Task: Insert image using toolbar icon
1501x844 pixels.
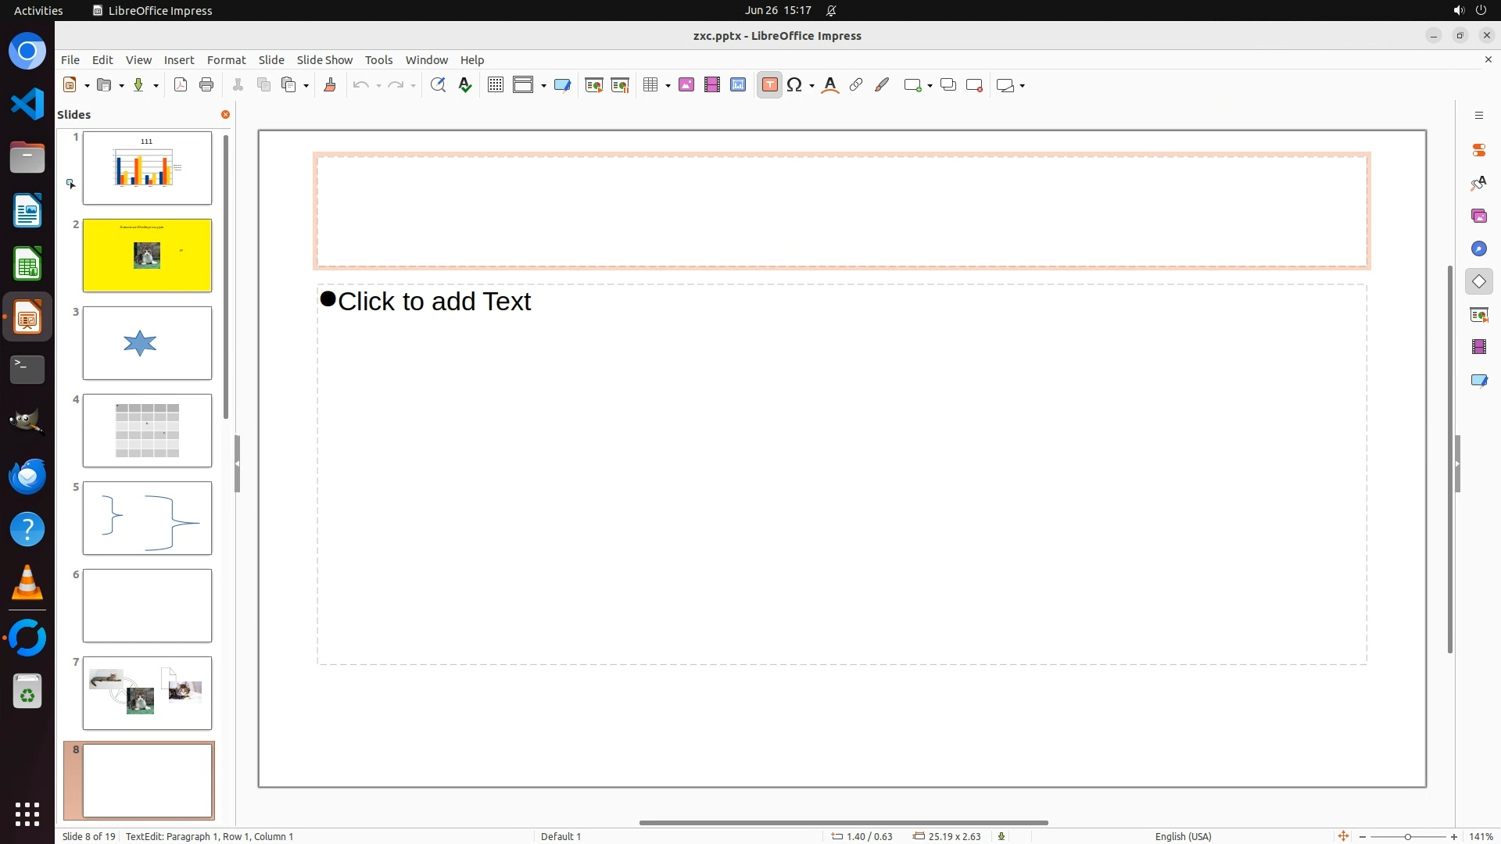Action: 686,85
